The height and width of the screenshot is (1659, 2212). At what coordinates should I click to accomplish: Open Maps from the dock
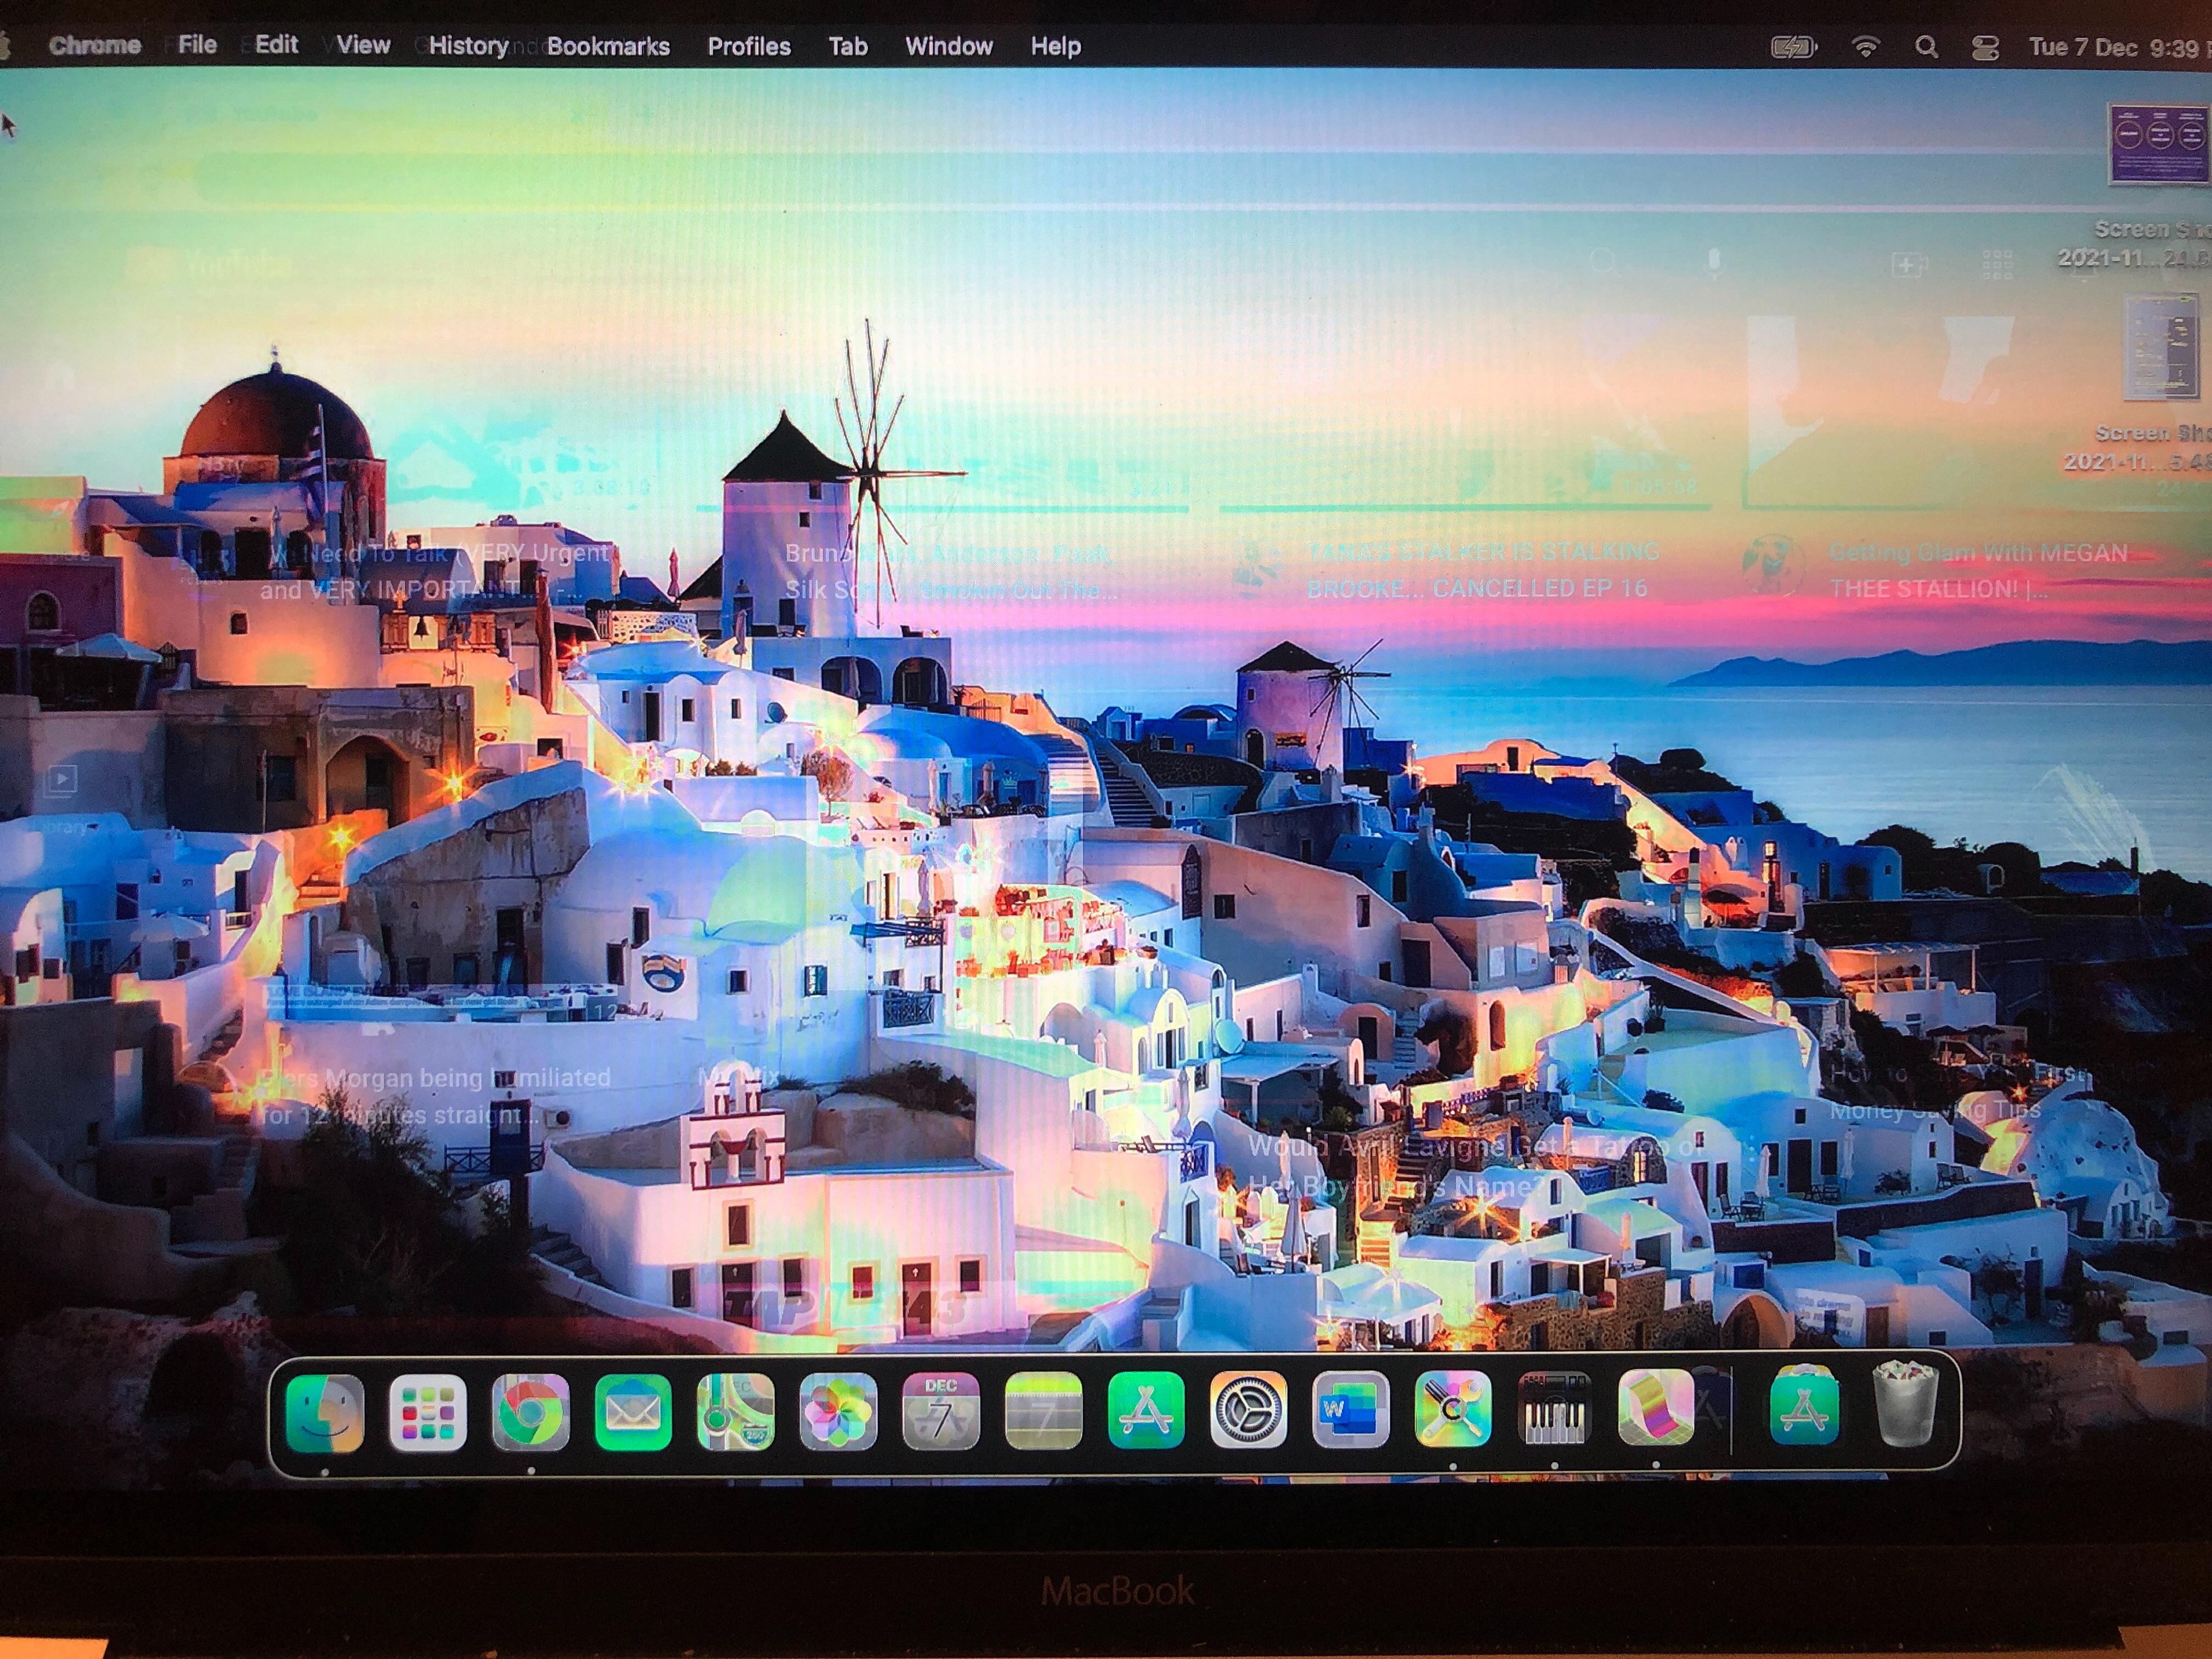(x=736, y=1412)
